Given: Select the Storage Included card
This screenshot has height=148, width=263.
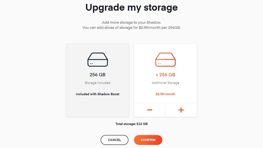Looking at the screenshot, I should [x=98, y=80].
